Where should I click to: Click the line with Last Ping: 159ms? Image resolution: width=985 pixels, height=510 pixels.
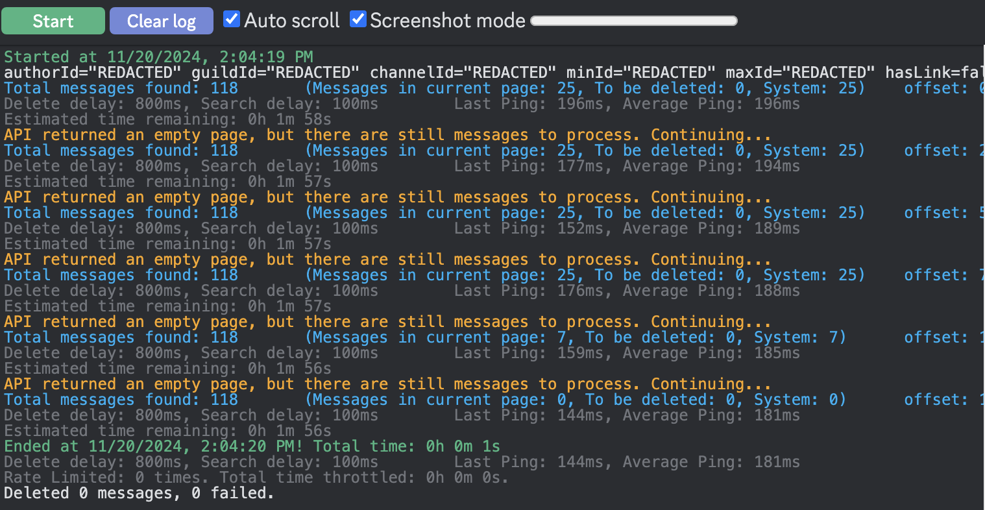402,353
